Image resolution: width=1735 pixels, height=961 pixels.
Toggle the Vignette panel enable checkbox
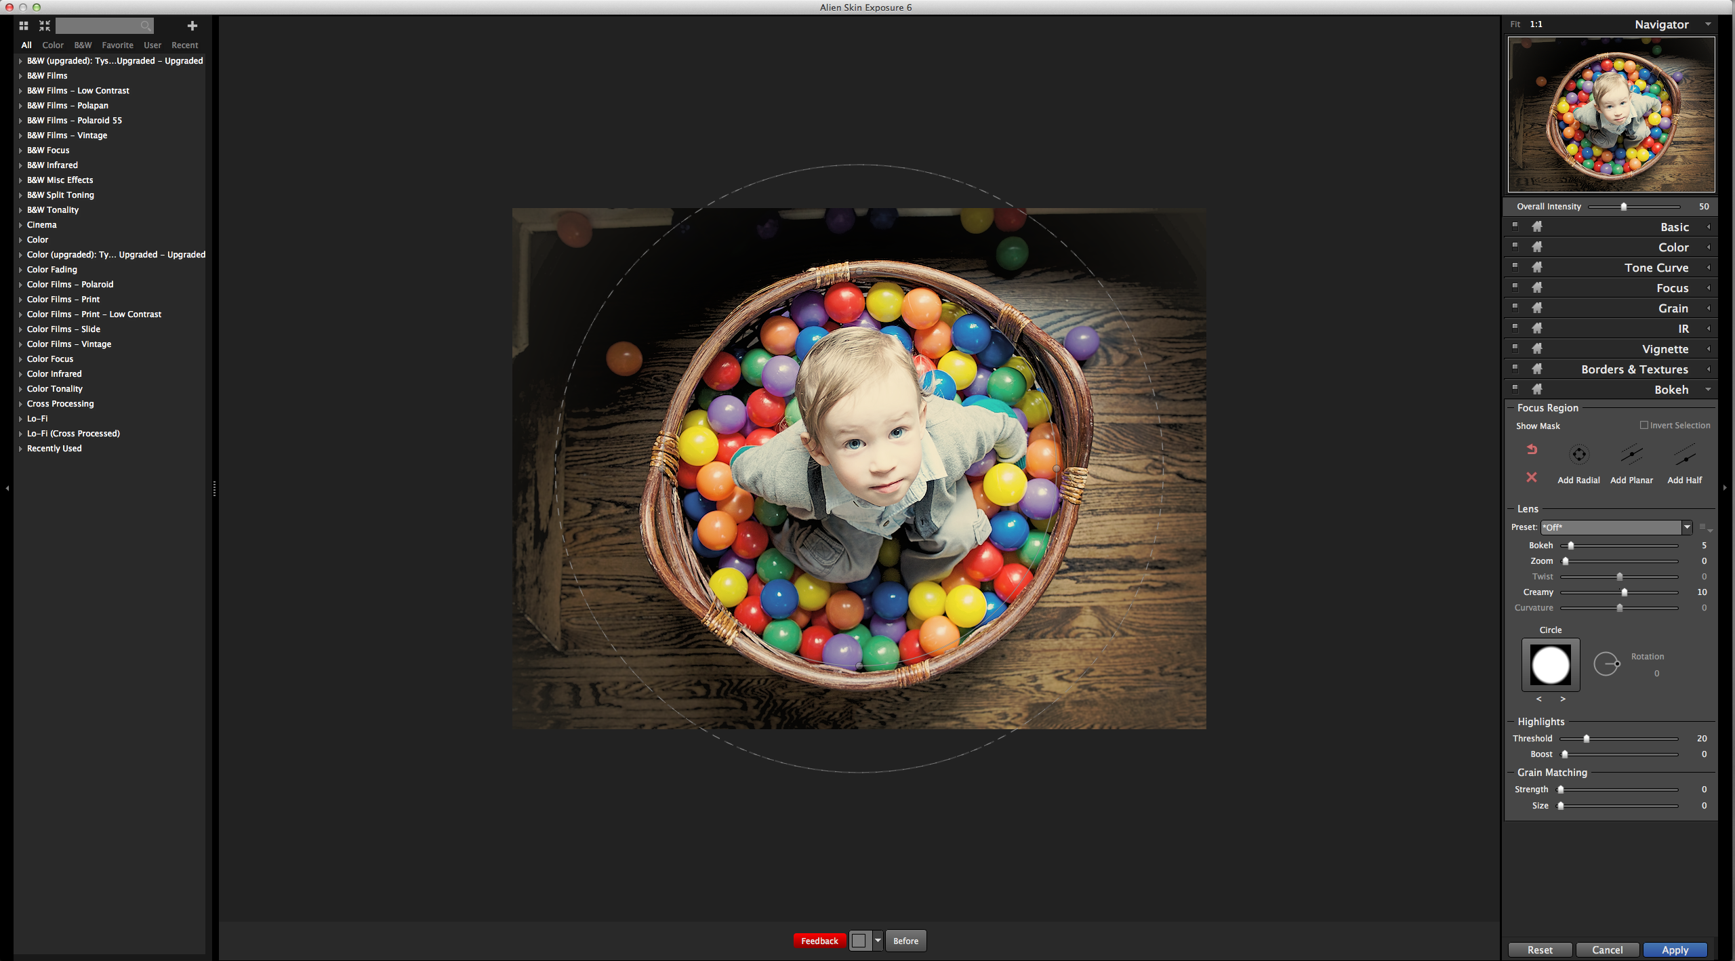1515,347
